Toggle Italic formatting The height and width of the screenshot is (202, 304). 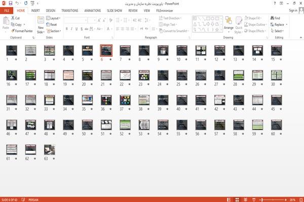coord(71,29)
